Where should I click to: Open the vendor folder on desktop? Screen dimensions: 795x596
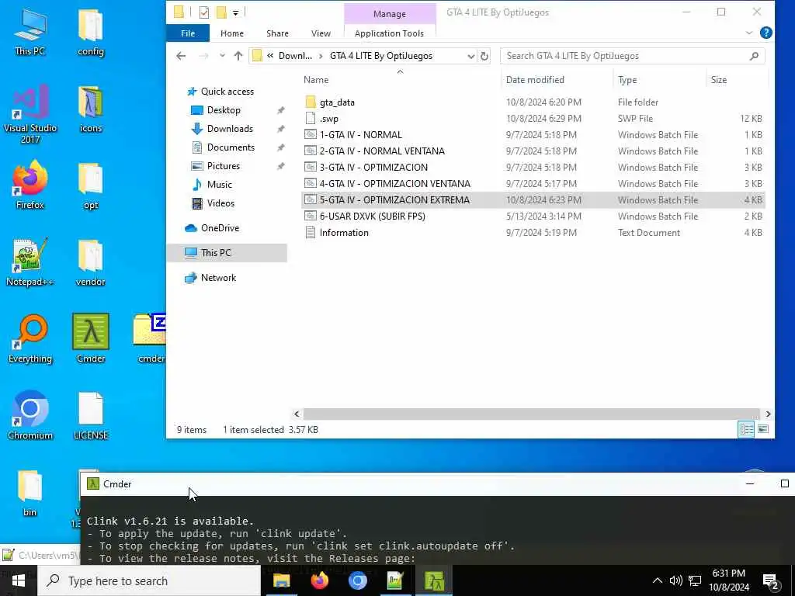click(91, 263)
